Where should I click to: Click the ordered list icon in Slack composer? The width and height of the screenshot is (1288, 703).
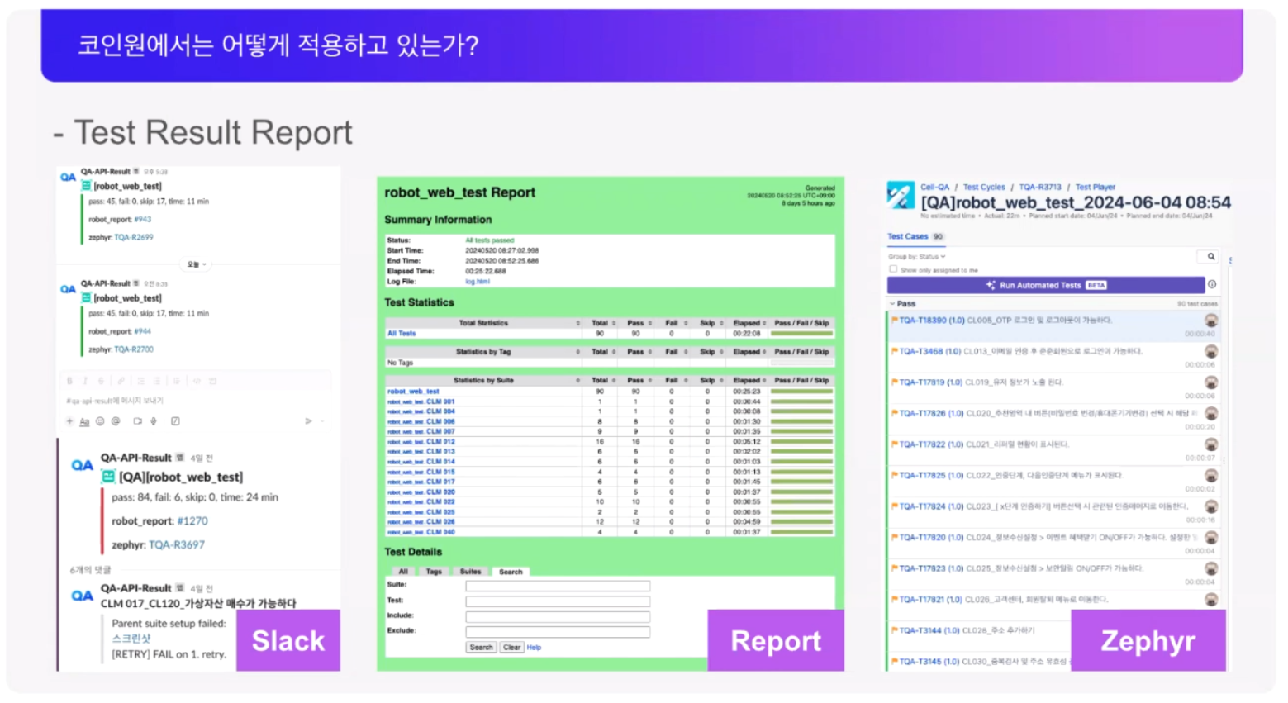(140, 381)
